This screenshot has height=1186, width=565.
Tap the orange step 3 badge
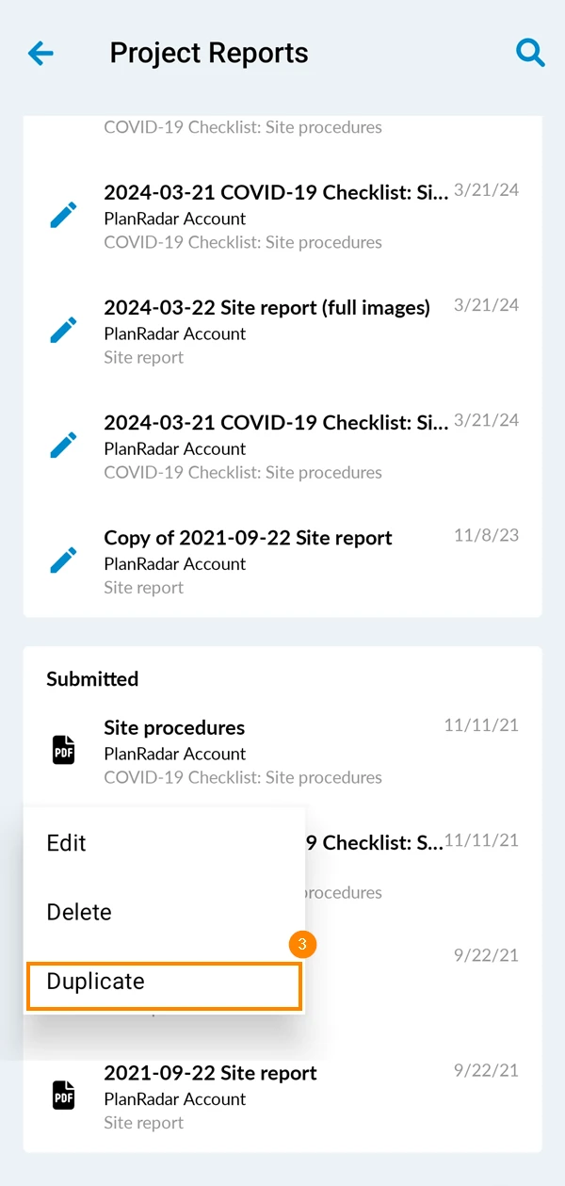point(302,944)
